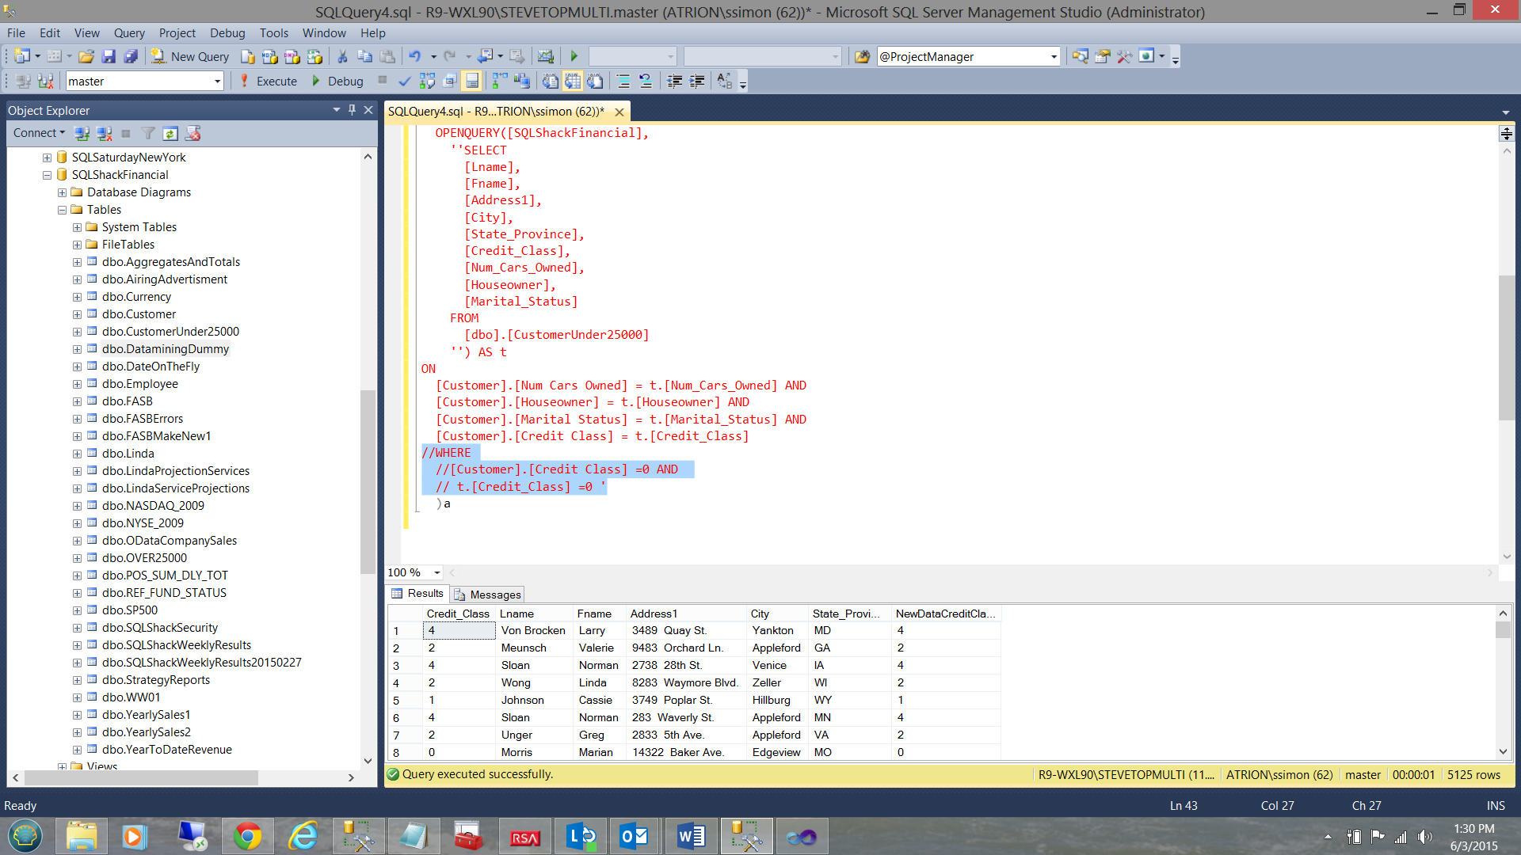
Task: Toggle Object Explorer auto-hide pin
Action: pos(352,110)
